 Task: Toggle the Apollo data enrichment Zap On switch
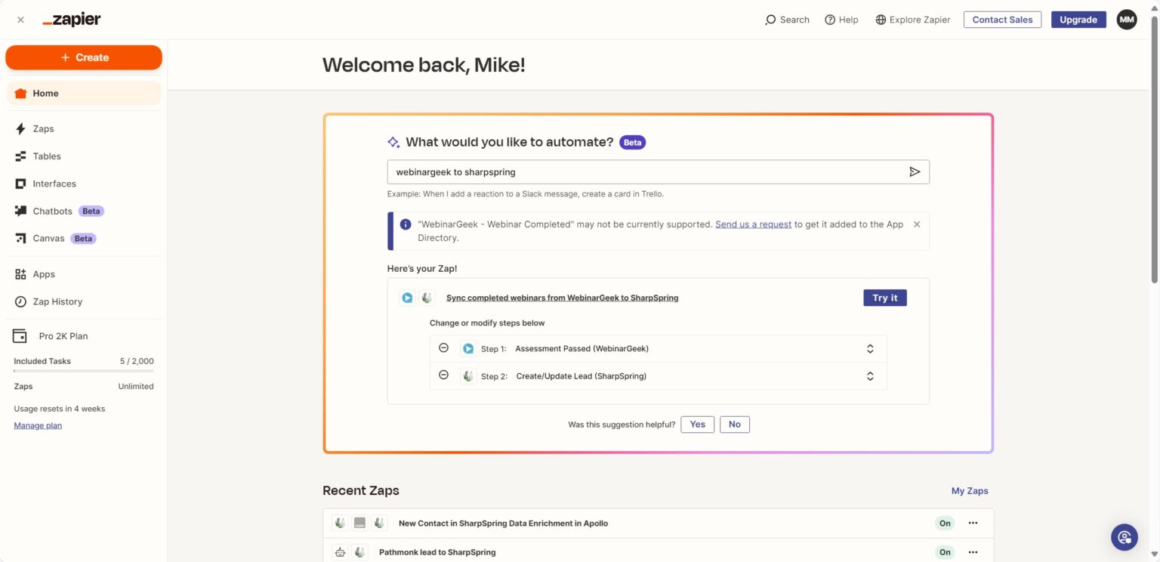pyautogui.click(x=945, y=523)
